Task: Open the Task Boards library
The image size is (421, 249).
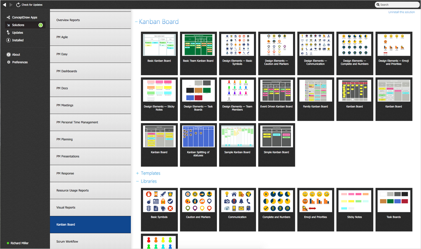Action: point(394,210)
